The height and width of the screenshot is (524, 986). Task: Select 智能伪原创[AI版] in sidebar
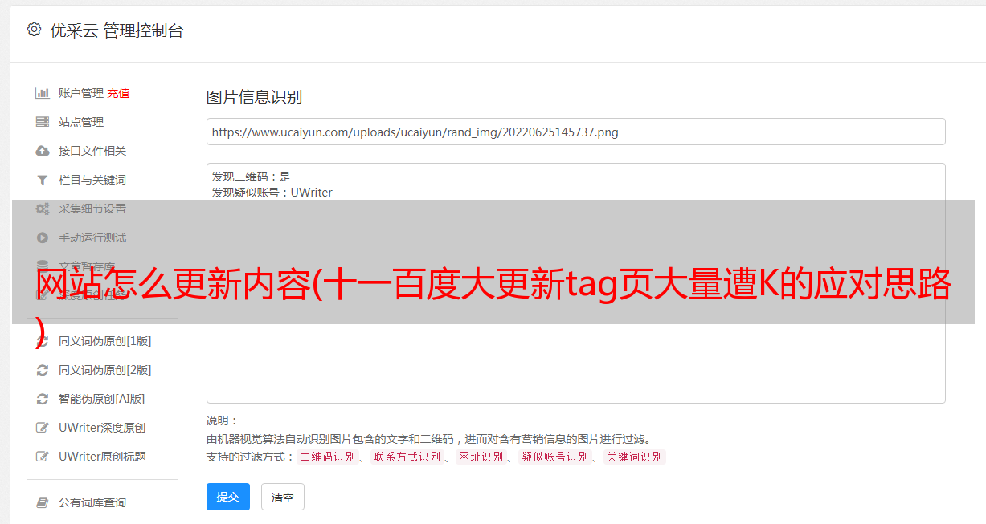tap(102, 399)
